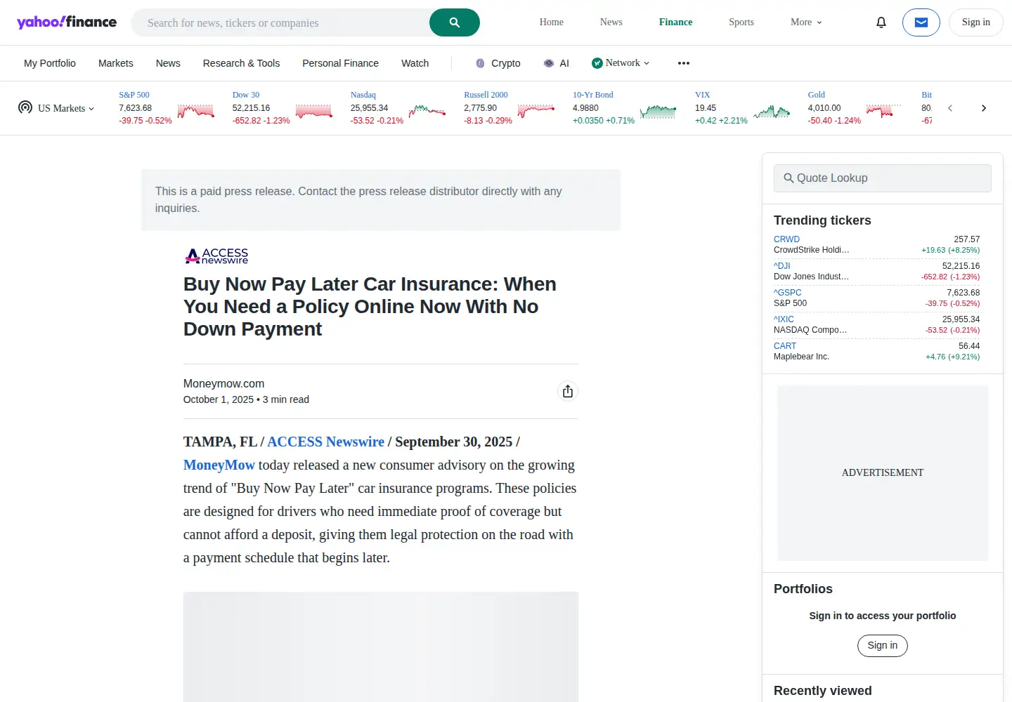Viewport: 1012px width, 702px height.
Task: Open the three-dot more options menu
Action: pos(684,63)
